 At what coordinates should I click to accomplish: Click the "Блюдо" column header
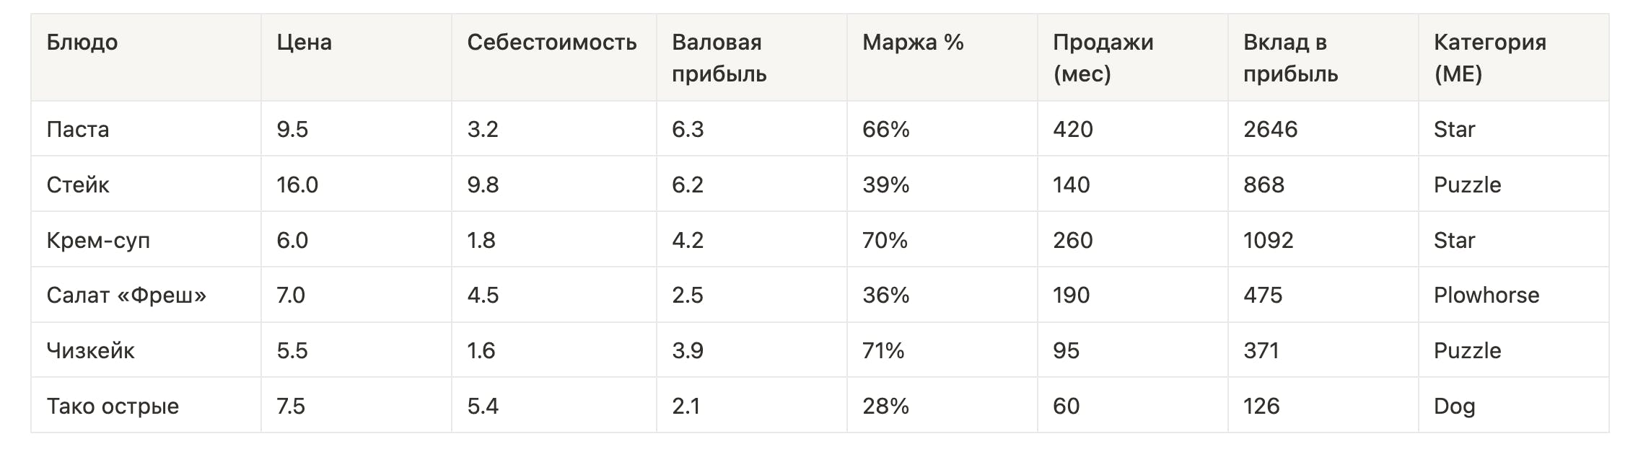pyautogui.click(x=82, y=43)
